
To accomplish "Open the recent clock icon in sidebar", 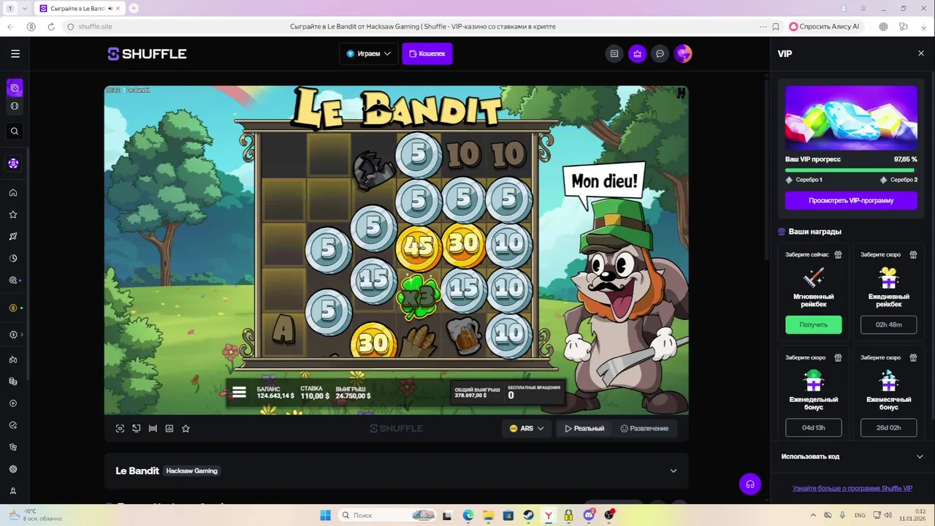I will tap(13, 259).
